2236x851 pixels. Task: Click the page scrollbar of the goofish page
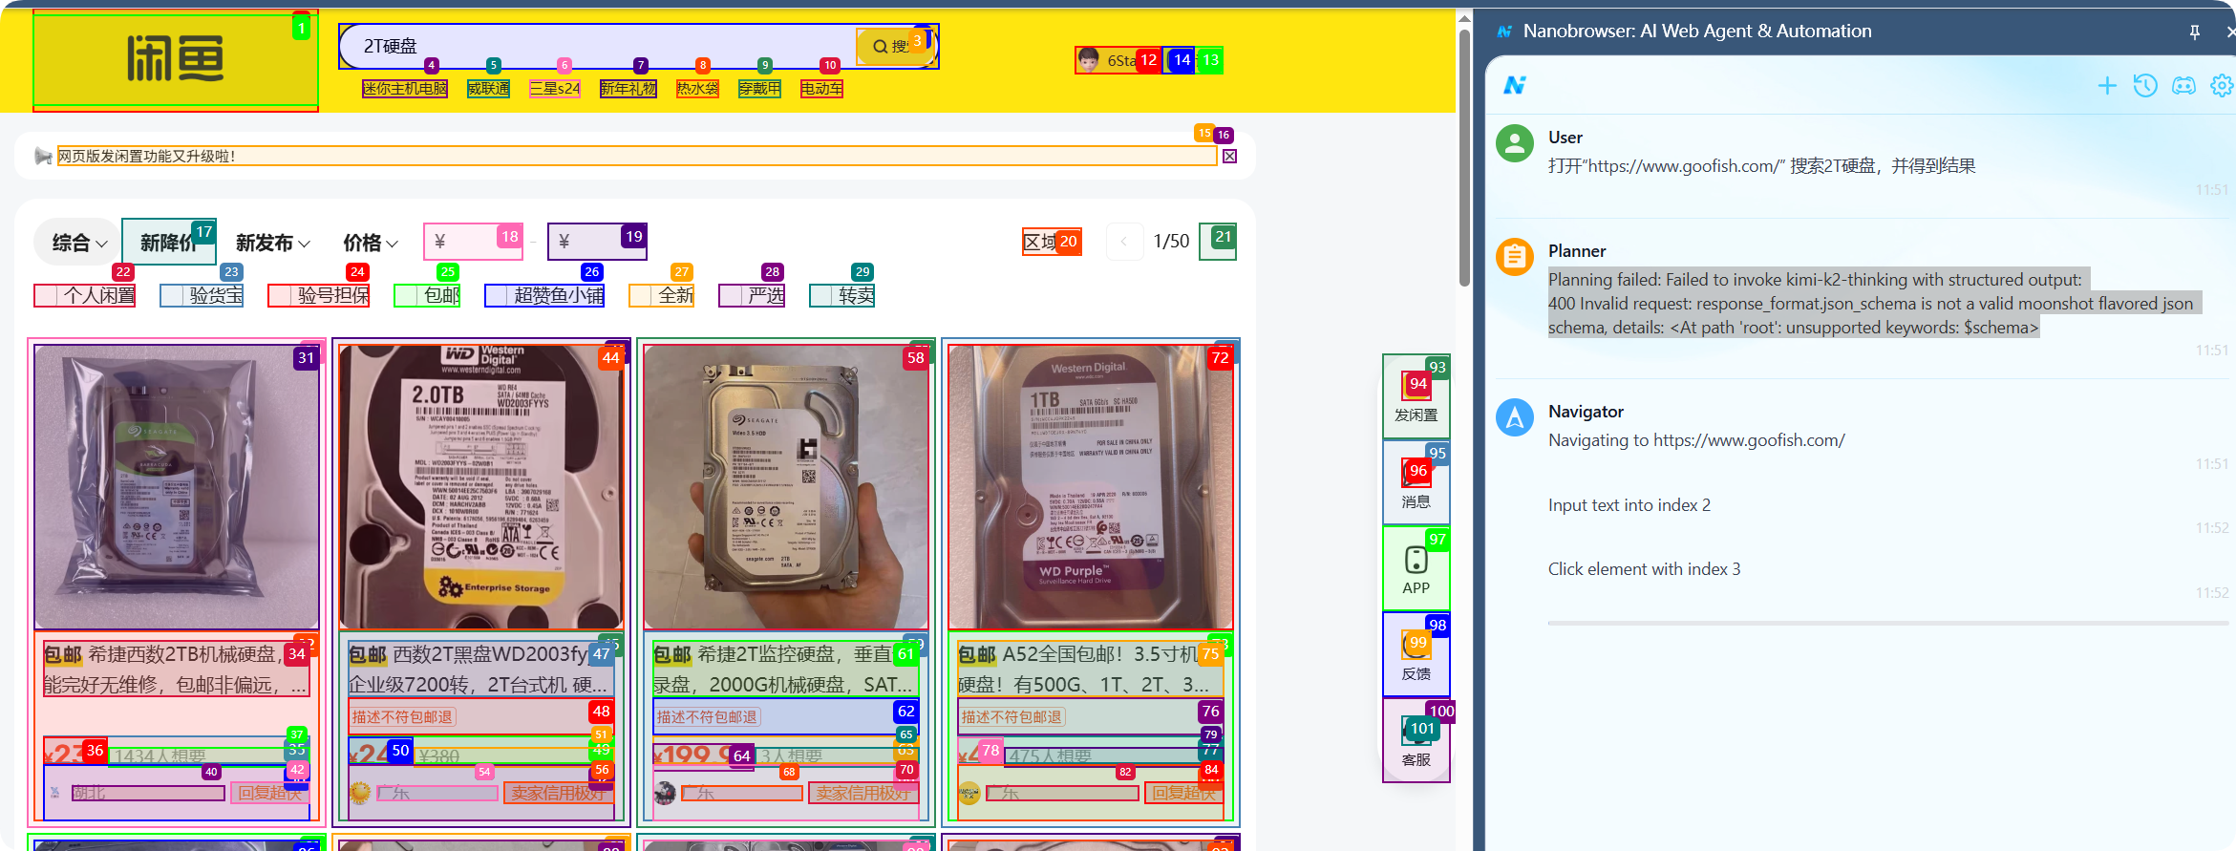coord(1464,158)
